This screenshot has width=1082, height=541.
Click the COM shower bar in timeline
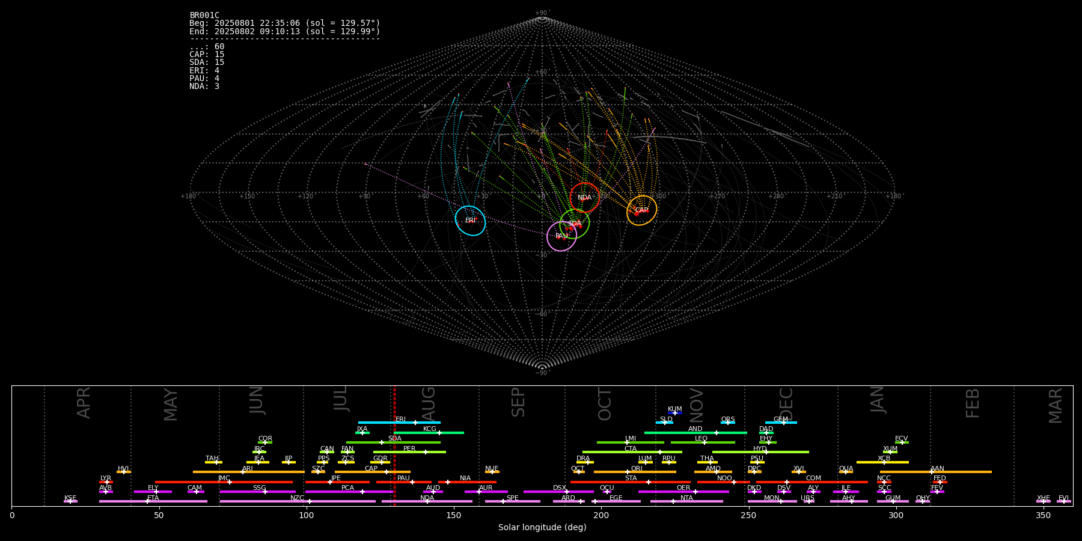[x=812, y=481]
